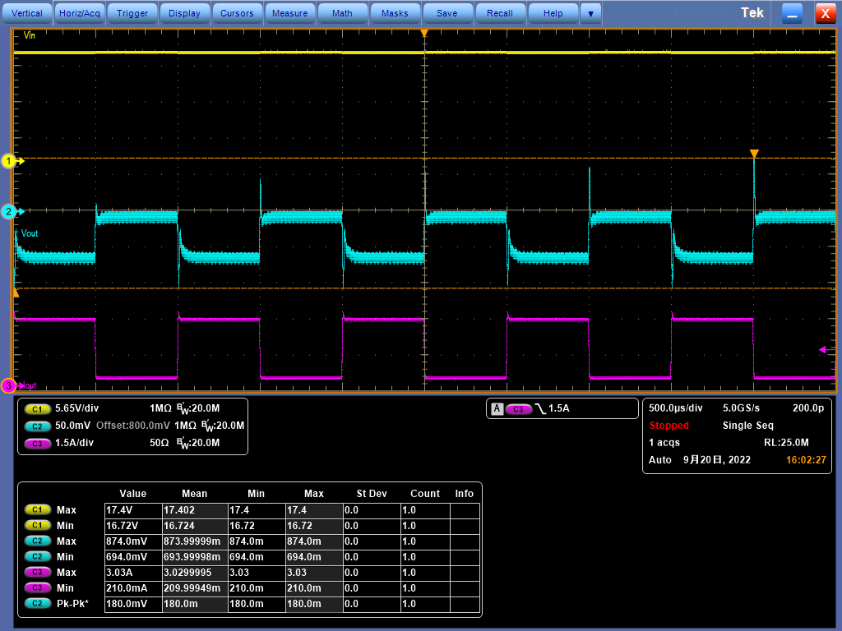Click the C3 badge showing 1.5A/div

tap(37, 443)
